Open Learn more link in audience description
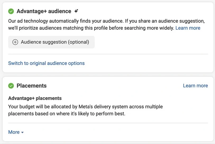Screen dimensions: 215x144 [x=188, y=28]
